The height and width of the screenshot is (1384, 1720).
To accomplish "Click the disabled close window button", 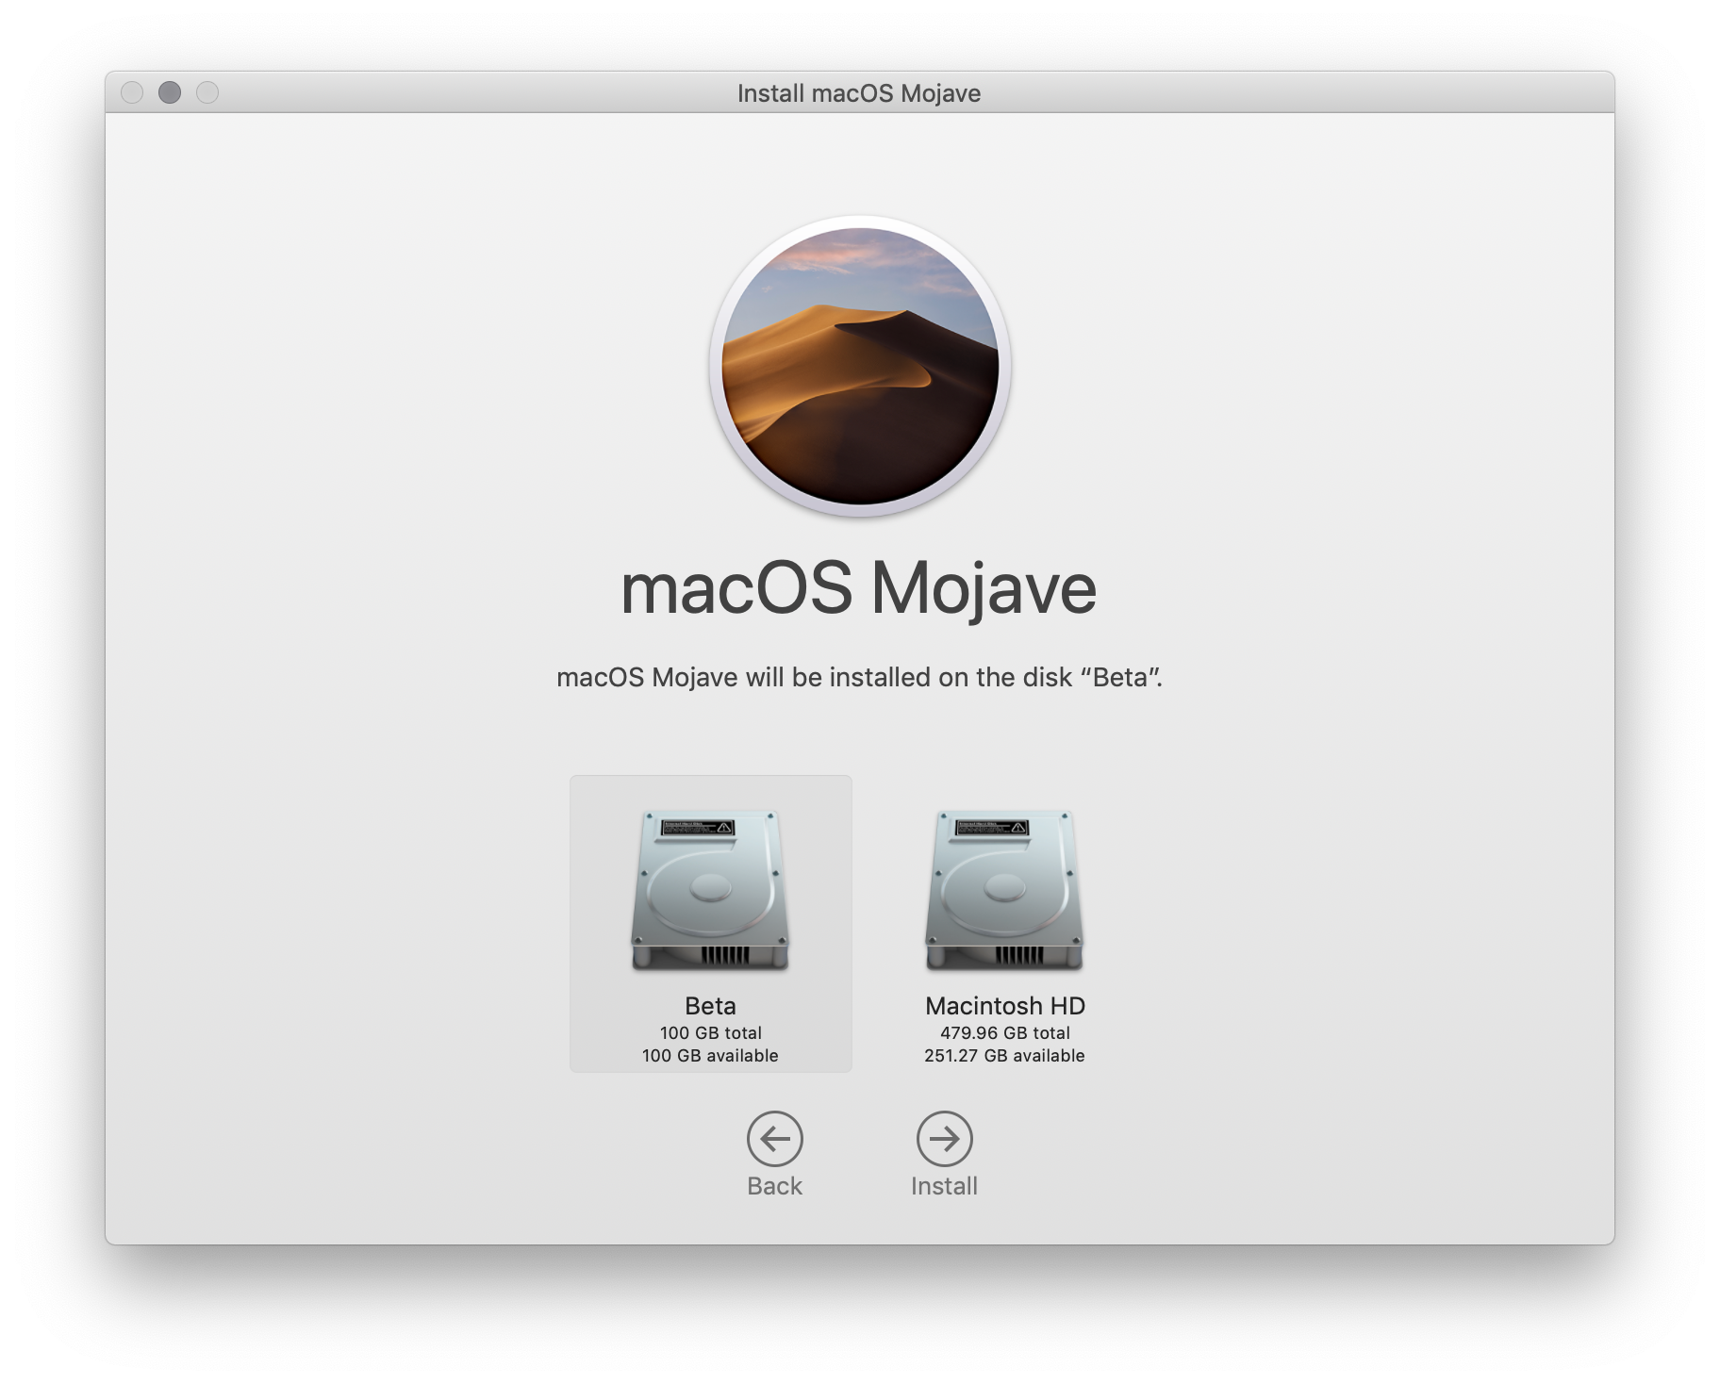I will (132, 92).
